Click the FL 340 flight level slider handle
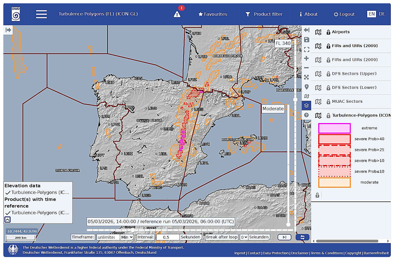This screenshot has width=394, height=260. coord(295,99)
